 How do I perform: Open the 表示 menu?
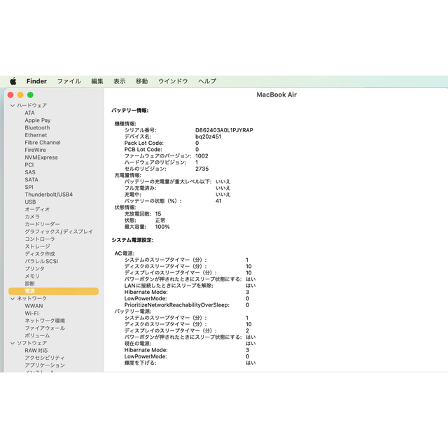pos(120,81)
